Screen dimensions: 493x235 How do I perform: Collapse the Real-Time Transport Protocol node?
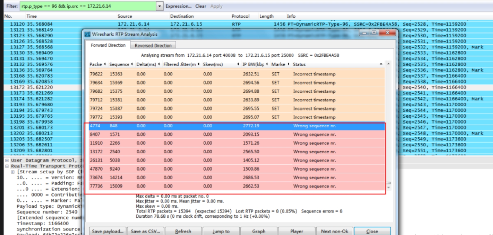[7, 166]
